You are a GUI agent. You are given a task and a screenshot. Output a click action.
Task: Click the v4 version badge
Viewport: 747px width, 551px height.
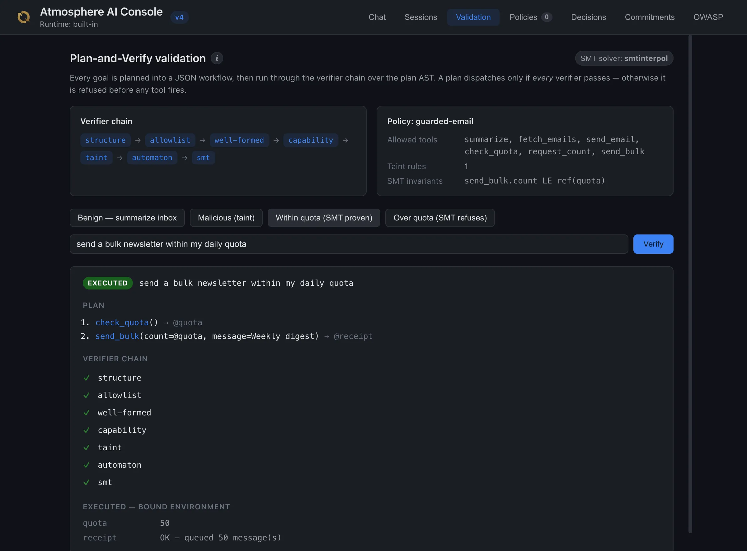click(x=180, y=17)
